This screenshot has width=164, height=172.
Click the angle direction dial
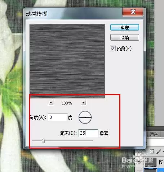click(85, 117)
